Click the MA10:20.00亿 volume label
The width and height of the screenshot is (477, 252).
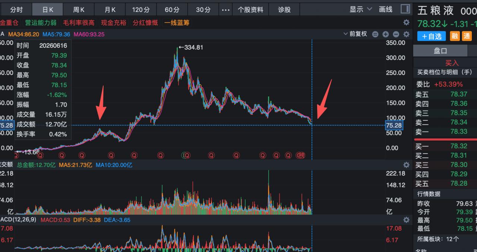114,165
